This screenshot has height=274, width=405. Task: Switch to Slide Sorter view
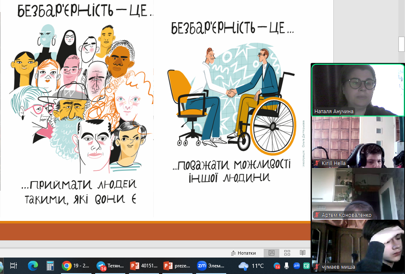point(287,253)
